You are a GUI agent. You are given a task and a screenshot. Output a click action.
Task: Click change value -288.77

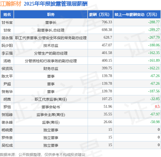pos(154,22)
